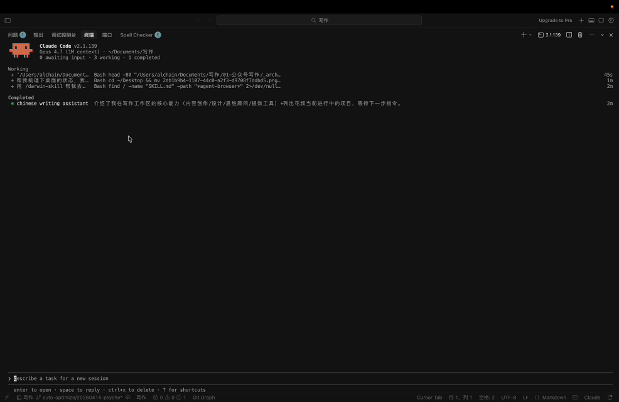Switch to the 输出 tab

coord(38,35)
